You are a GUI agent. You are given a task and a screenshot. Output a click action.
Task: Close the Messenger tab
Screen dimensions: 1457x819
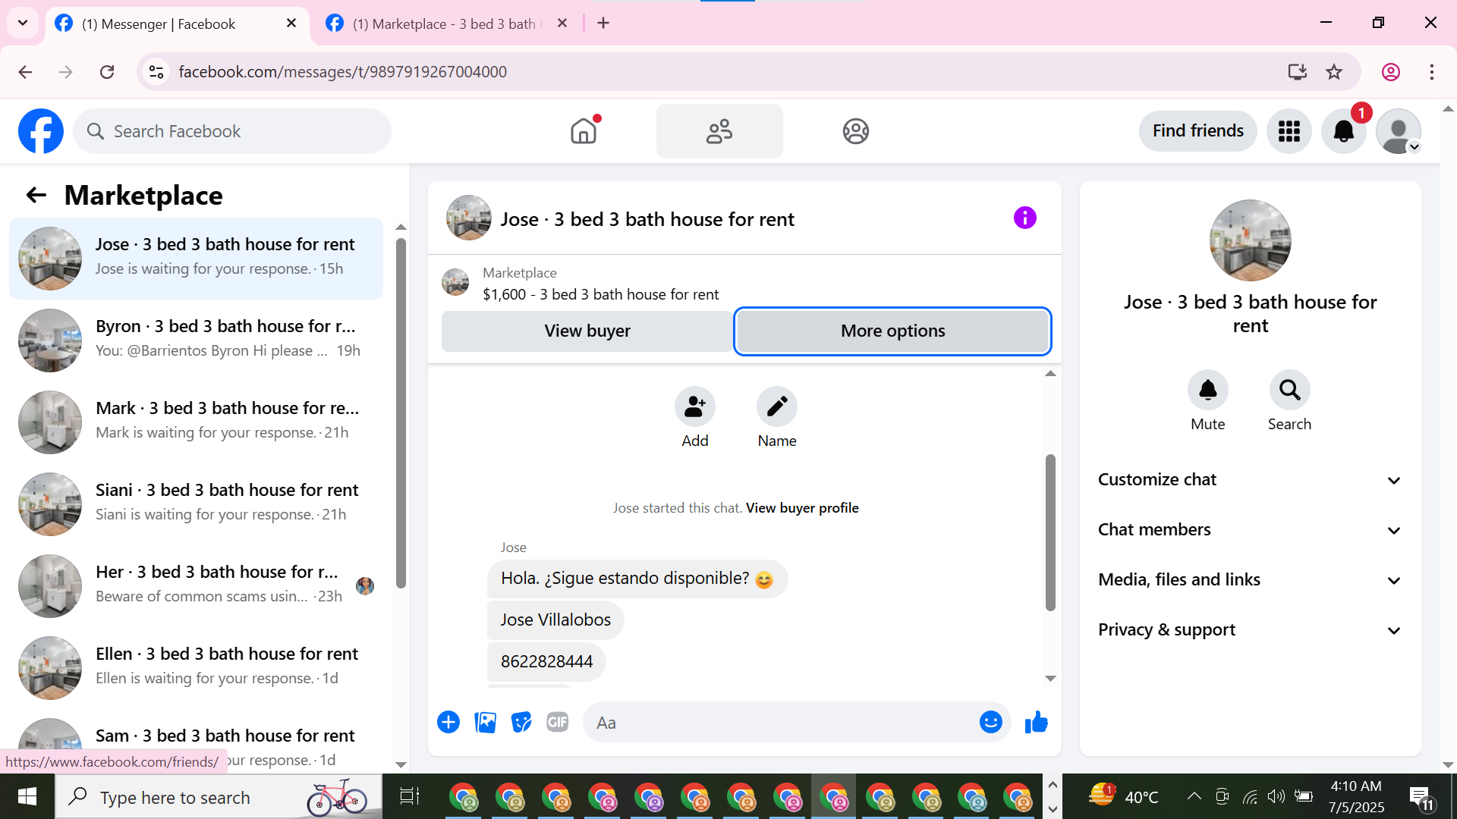pos(291,24)
